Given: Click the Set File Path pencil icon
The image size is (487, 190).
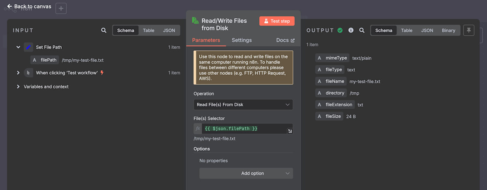Looking at the screenshot, I should click(28, 47).
